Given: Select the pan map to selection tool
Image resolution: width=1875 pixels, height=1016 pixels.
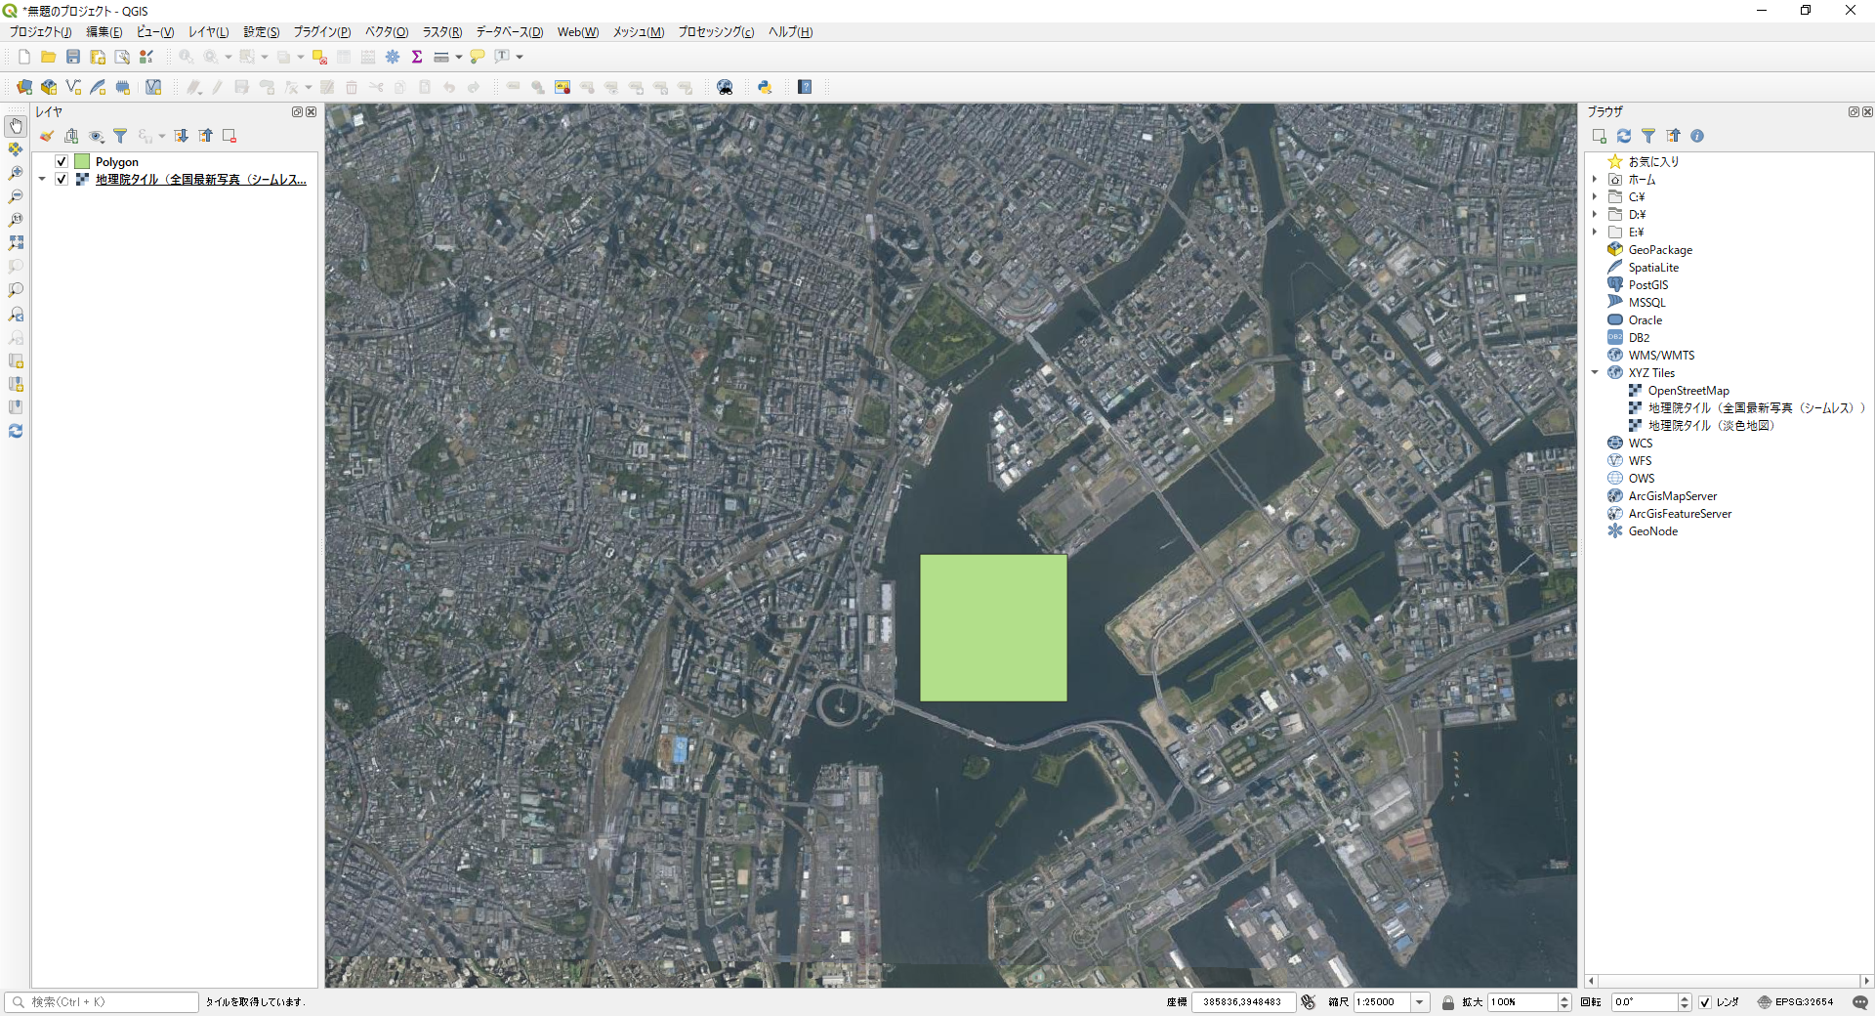Looking at the screenshot, I should pos(16,149).
